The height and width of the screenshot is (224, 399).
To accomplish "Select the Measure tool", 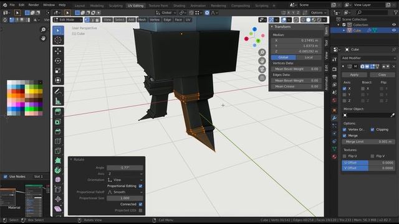I will click(58, 101).
